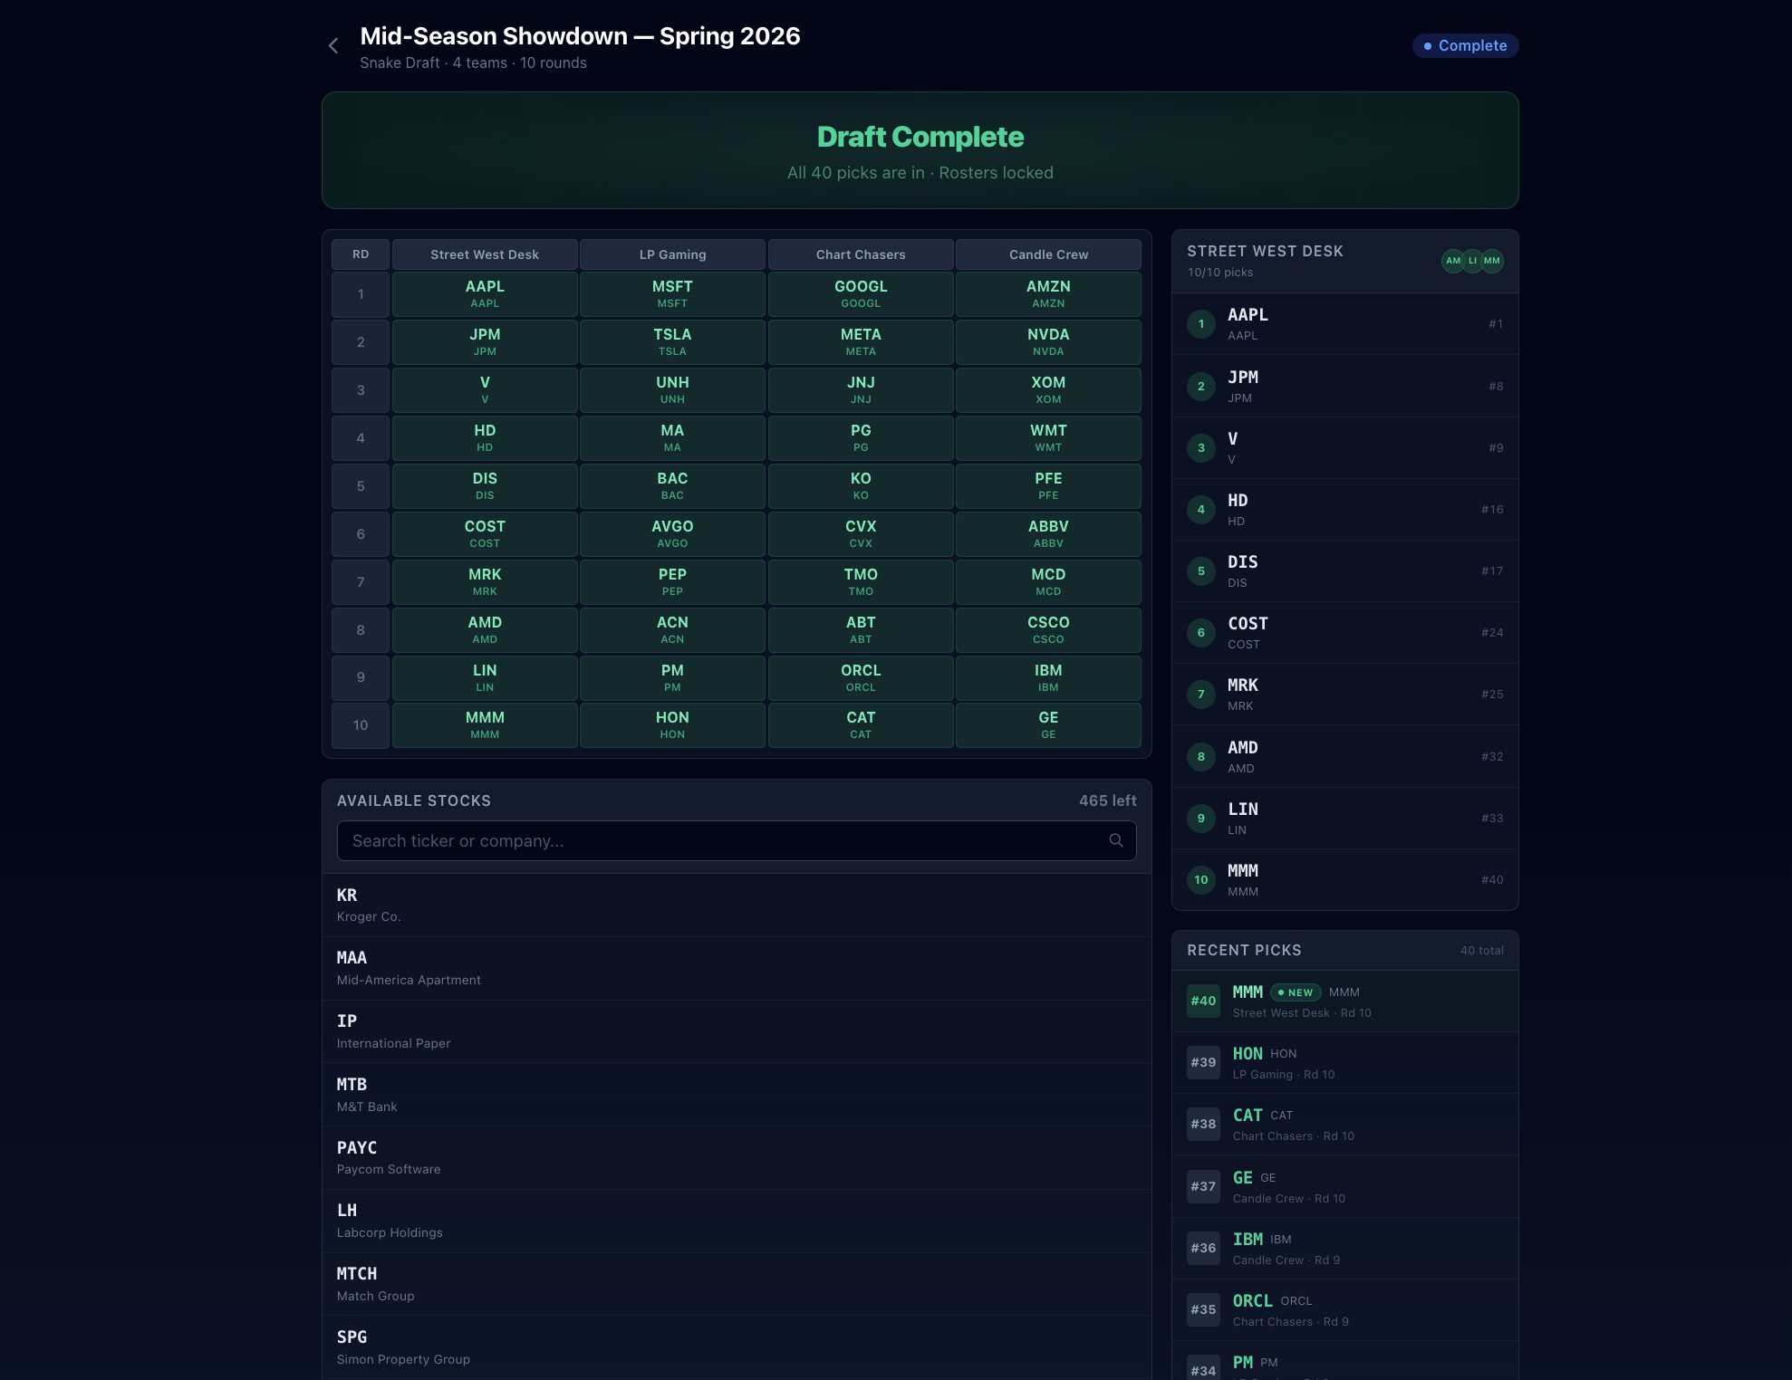Image resolution: width=1792 pixels, height=1380 pixels.
Task: Click the NVDA cell in round 2
Action: point(1048,341)
